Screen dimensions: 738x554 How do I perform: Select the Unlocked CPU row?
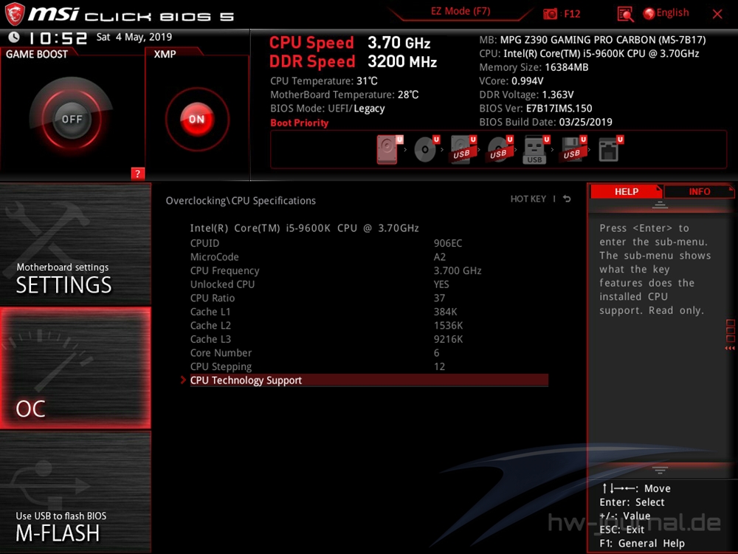[369, 284]
